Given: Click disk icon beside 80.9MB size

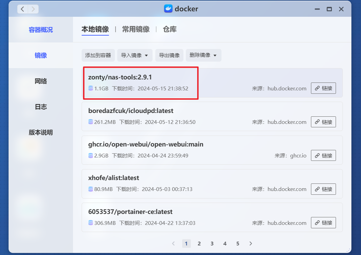Looking at the screenshot, I should point(91,189).
